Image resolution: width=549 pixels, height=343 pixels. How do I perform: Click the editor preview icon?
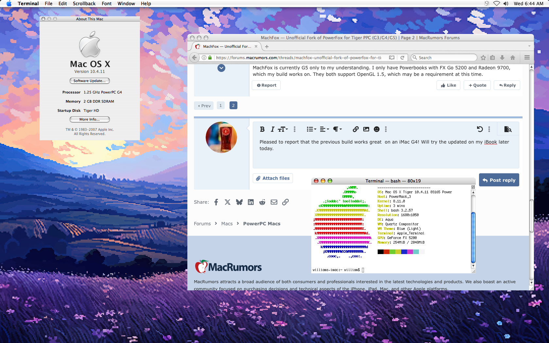click(x=508, y=129)
